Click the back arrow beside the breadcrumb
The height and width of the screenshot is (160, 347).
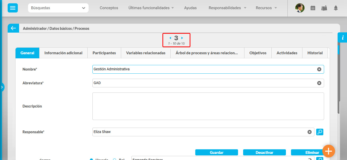click(13, 28)
